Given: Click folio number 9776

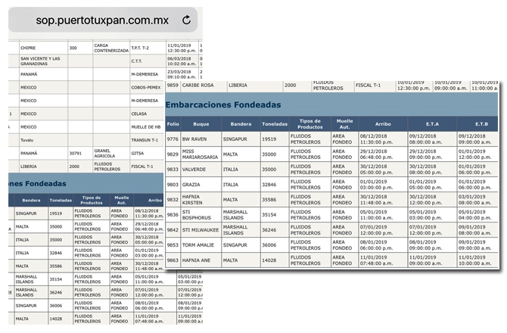Looking at the screenshot, I should (x=173, y=139).
